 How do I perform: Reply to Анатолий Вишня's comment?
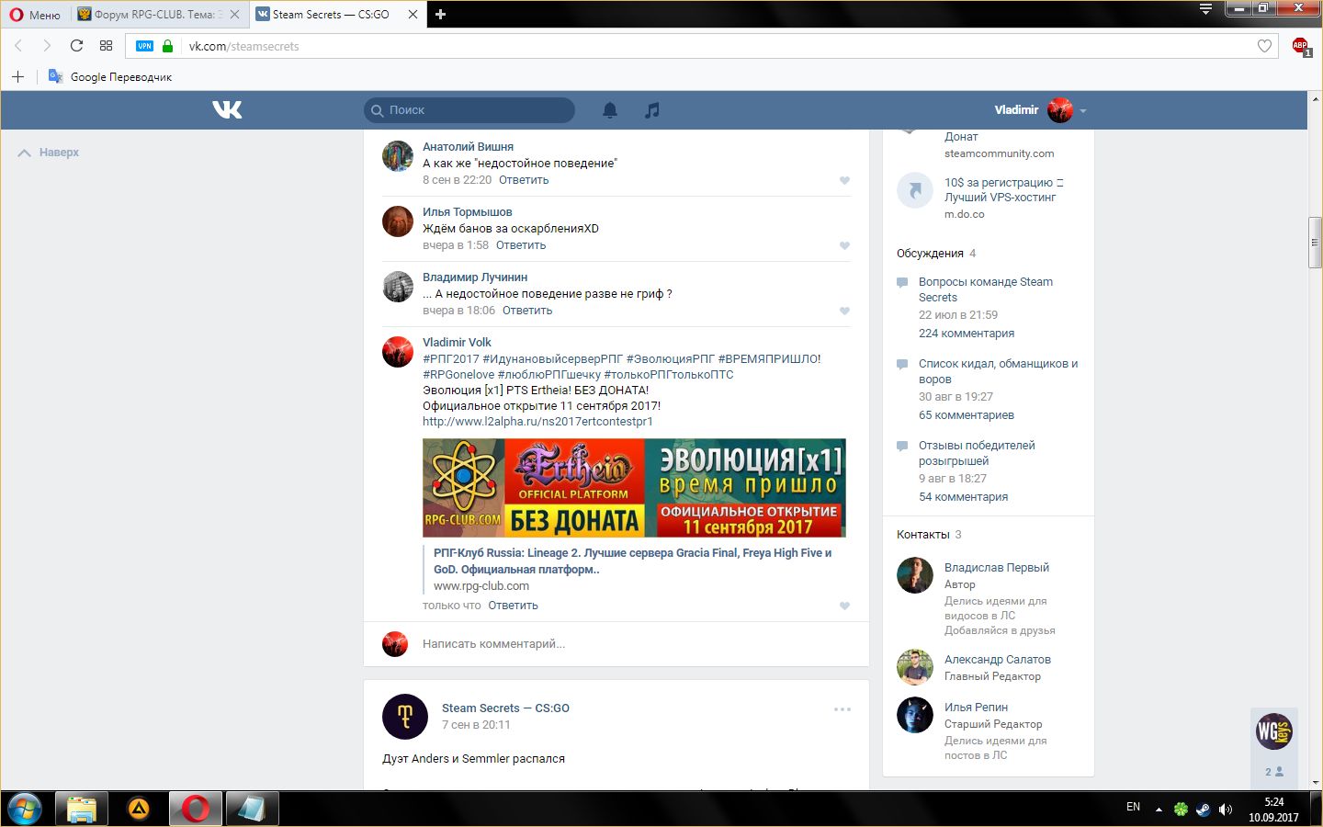coord(524,180)
